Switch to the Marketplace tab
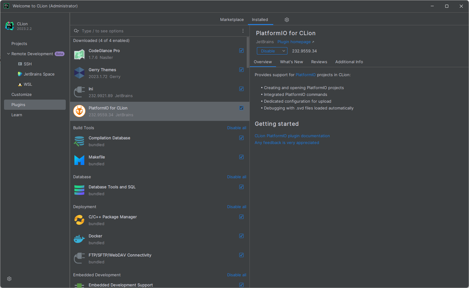Viewport: 469px width, 288px height. tap(232, 19)
